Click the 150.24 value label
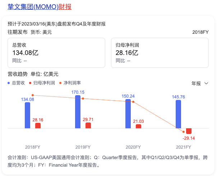Viewport: 217px width, 176px height. 128,96
